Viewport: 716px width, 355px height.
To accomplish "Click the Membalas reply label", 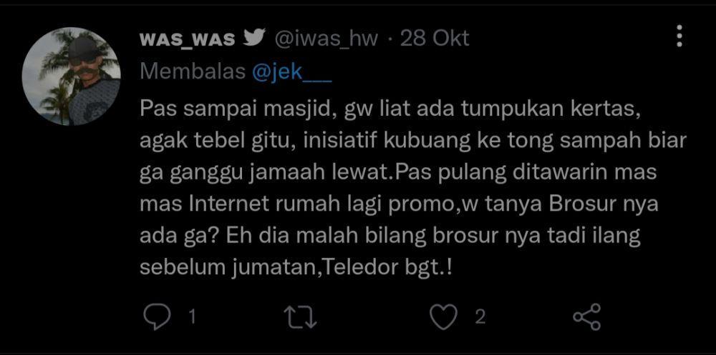I will click(193, 71).
